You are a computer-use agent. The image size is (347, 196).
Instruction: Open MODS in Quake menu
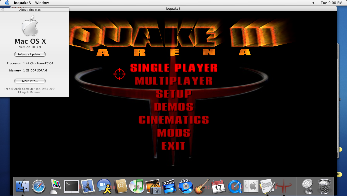pos(174,133)
